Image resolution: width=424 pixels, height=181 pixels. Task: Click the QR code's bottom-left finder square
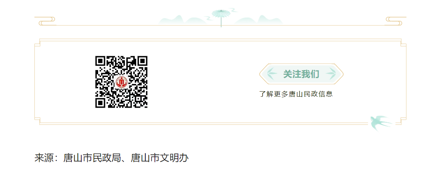click(101, 103)
